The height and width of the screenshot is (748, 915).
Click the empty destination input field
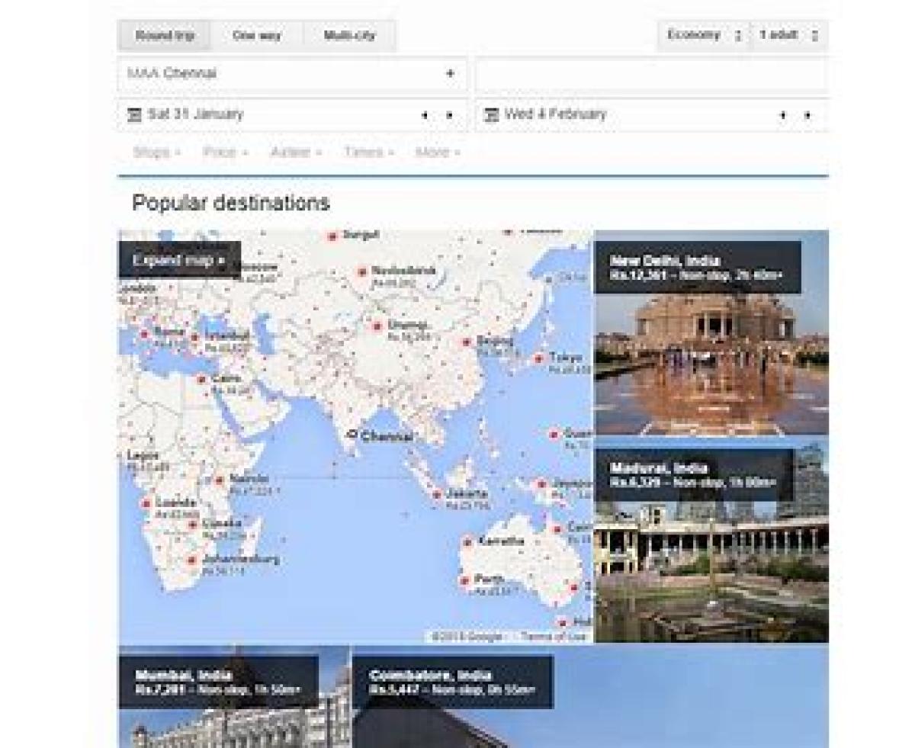tap(650, 75)
